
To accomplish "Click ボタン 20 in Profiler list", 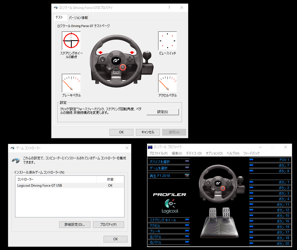I will [270, 244].
